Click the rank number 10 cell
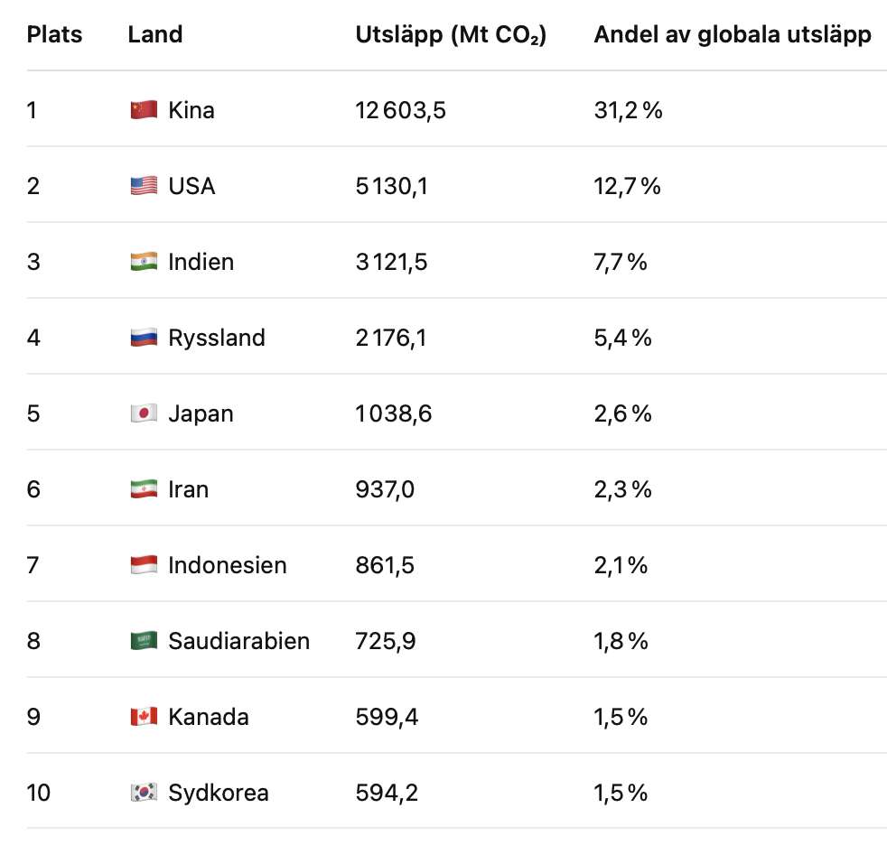 pyautogui.click(x=39, y=793)
